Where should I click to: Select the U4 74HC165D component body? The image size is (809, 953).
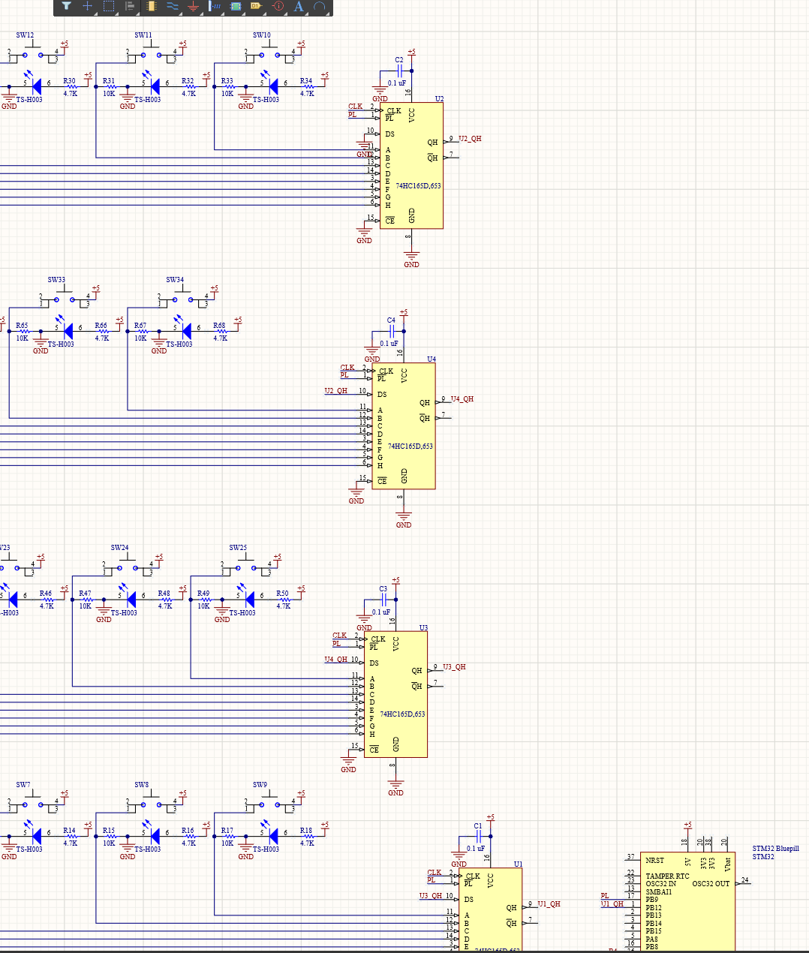(x=403, y=425)
